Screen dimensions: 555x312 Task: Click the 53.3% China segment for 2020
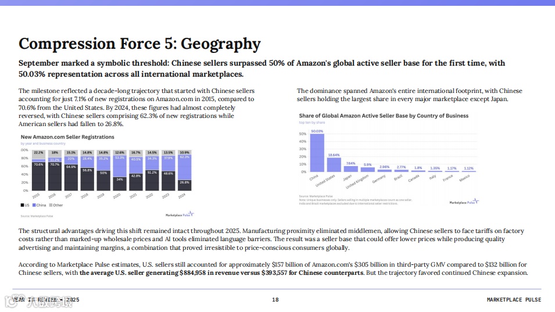[120, 166]
